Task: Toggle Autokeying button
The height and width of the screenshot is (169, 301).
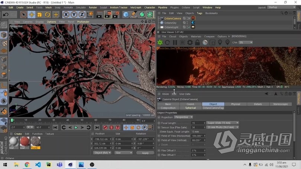Action: (111, 127)
